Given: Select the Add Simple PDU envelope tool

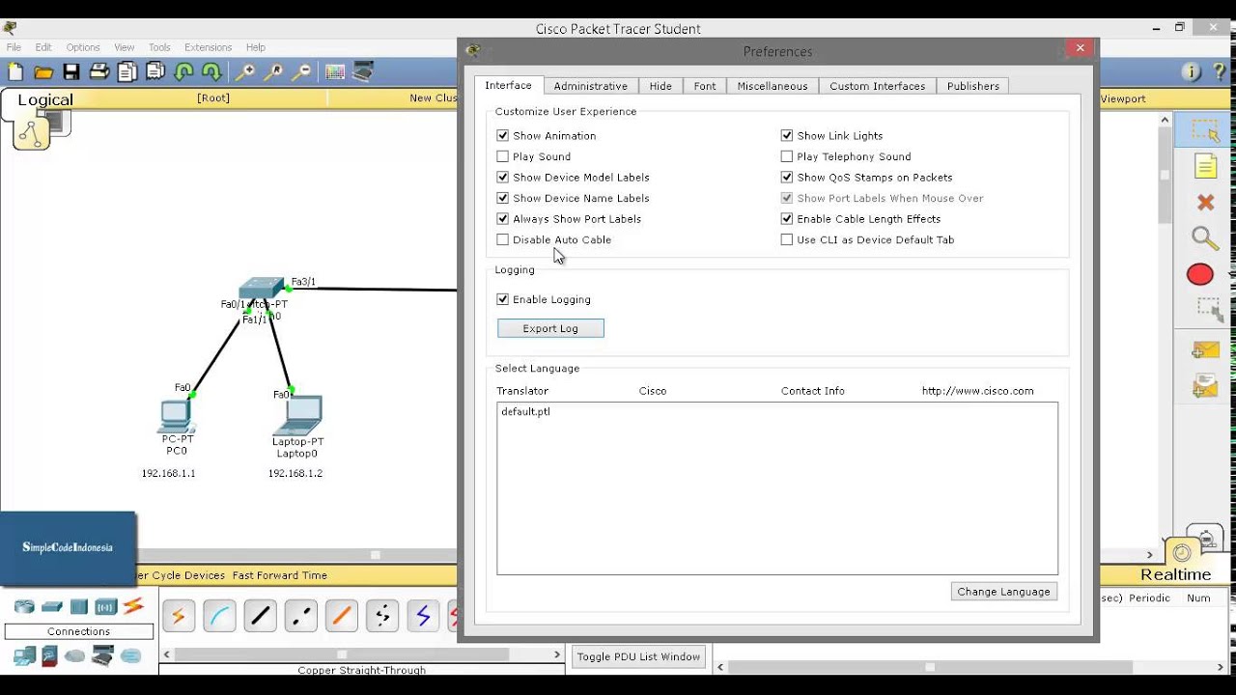Looking at the screenshot, I should (1205, 351).
